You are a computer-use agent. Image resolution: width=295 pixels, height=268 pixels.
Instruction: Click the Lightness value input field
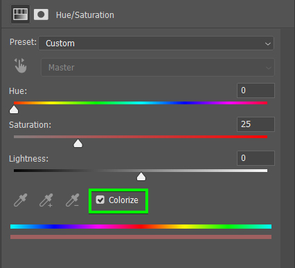256,158
